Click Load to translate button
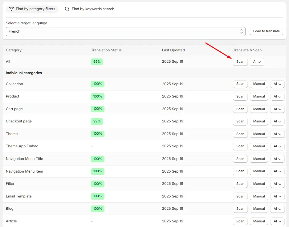289x227 pixels. (266, 31)
